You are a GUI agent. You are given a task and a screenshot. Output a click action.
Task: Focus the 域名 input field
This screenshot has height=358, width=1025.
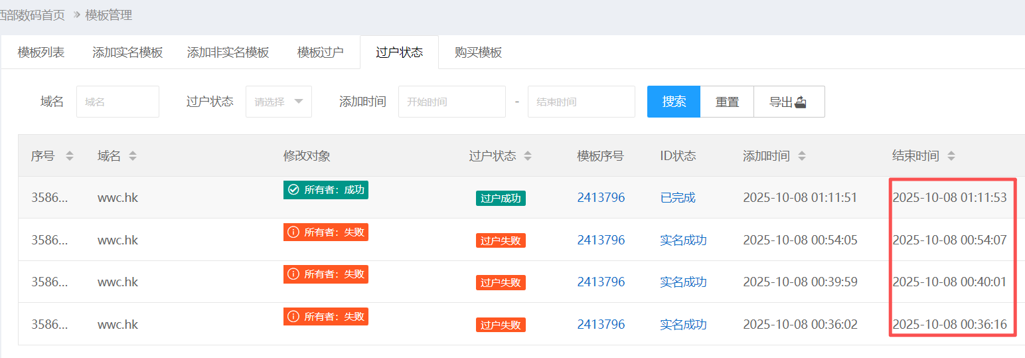118,102
